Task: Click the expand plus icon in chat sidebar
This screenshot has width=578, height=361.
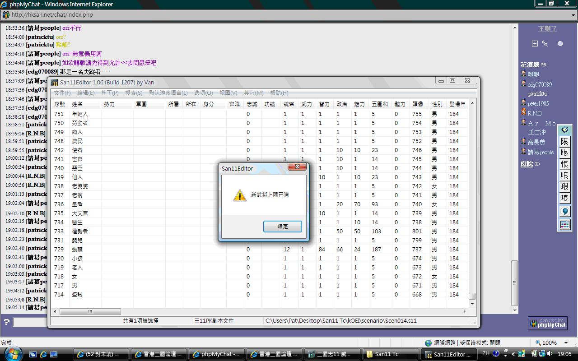Action: point(535,44)
